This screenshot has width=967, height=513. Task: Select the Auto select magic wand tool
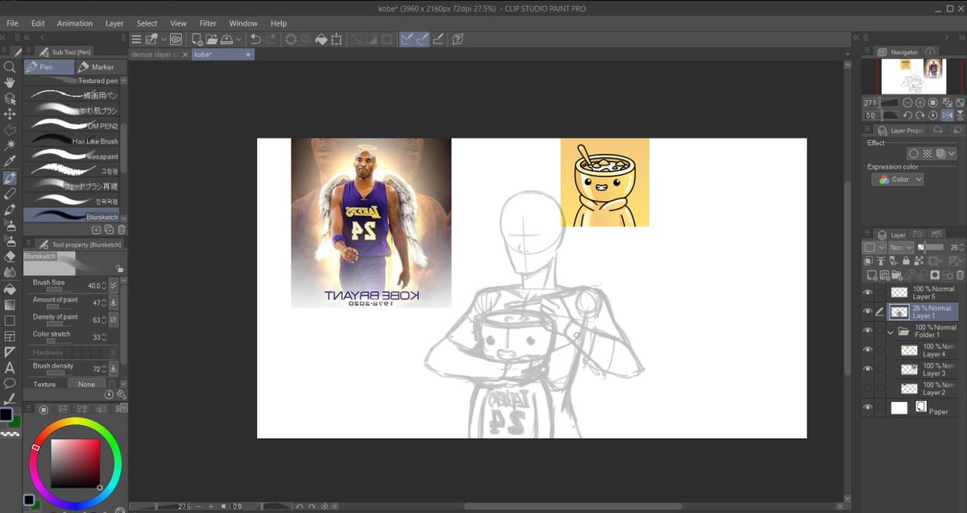(10, 145)
